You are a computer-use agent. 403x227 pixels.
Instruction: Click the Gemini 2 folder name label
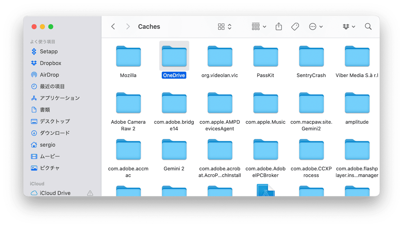[174, 169]
